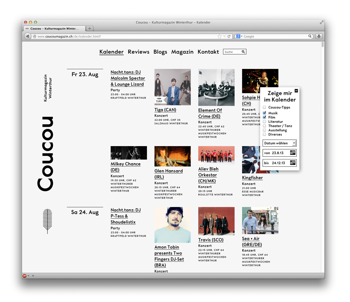Go to the Magazin menu section

tap(182, 52)
